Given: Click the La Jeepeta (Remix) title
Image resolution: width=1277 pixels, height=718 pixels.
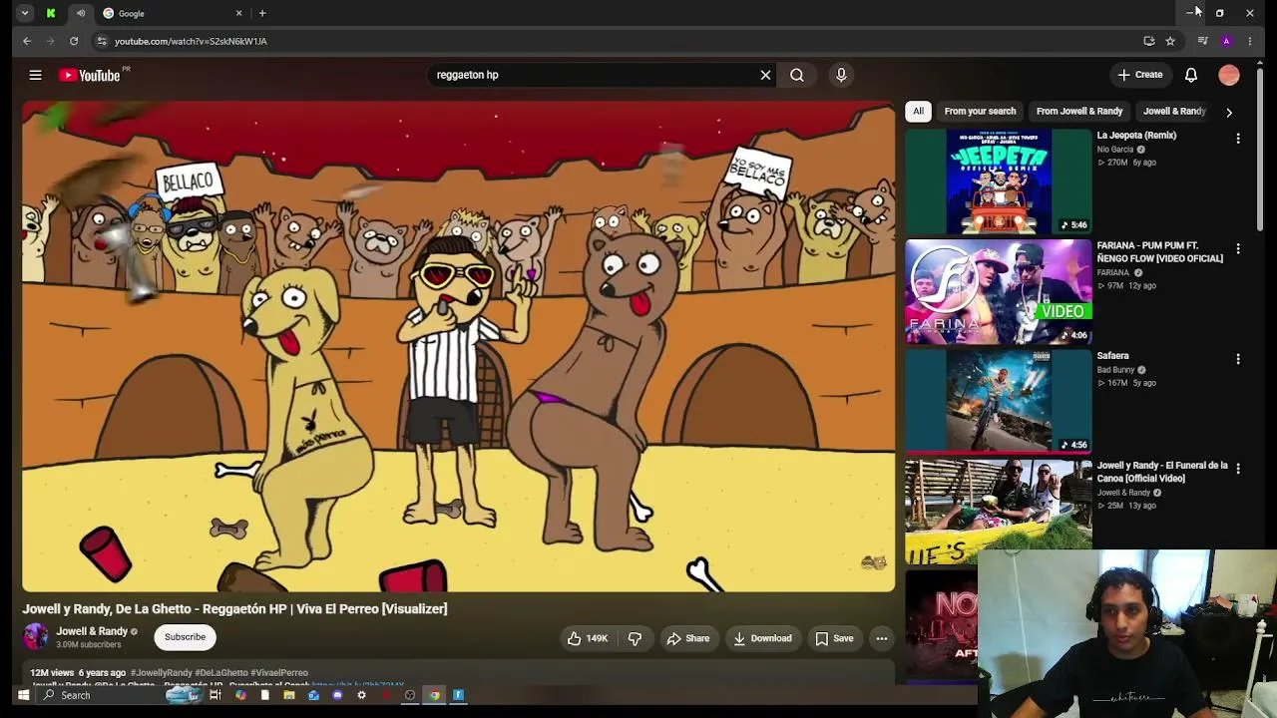Looking at the screenshot, I should point(1136,136).
